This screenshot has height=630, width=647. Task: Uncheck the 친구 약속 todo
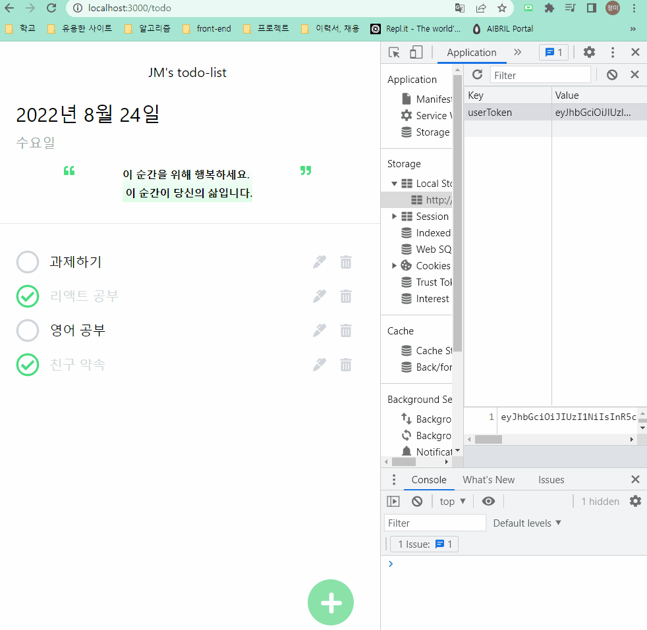click(28, 365)
